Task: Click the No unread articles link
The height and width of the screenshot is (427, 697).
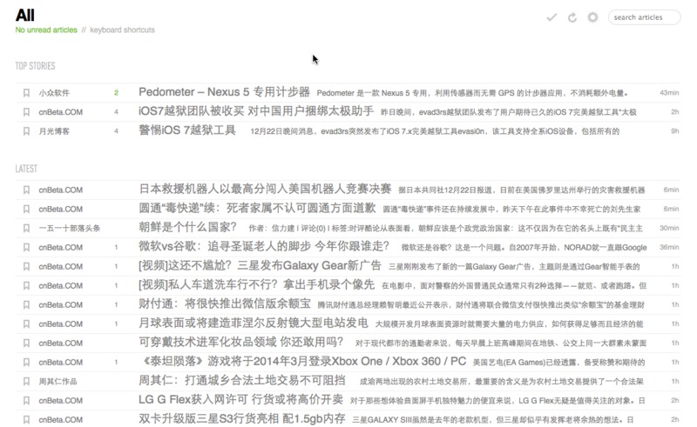Action: [46, 30]
